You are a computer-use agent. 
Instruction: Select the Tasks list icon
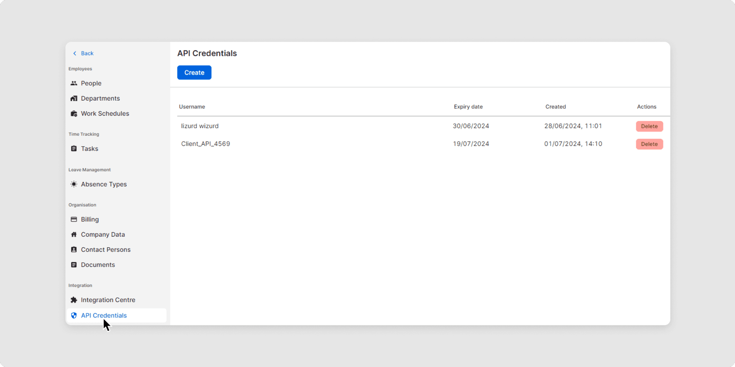pyautogui.click(x=73, y=148)
